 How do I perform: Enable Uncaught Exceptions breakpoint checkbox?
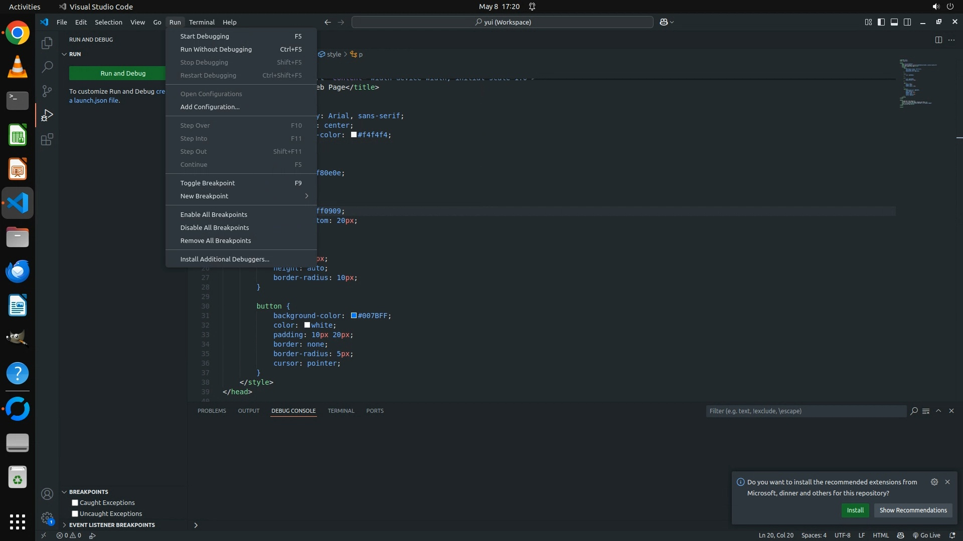(75, 514)
